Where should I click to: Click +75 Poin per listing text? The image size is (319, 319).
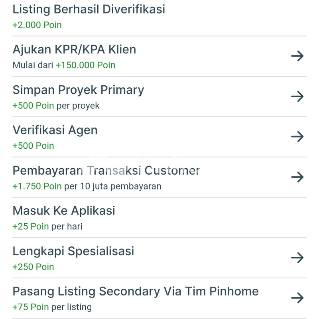tap(52, 307)
